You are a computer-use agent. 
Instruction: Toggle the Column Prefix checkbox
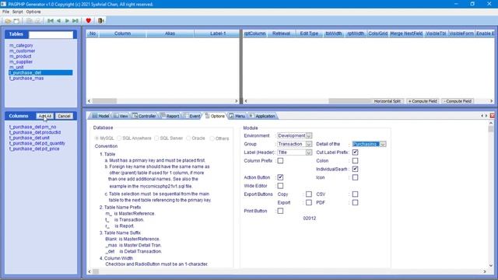[280, 161]
